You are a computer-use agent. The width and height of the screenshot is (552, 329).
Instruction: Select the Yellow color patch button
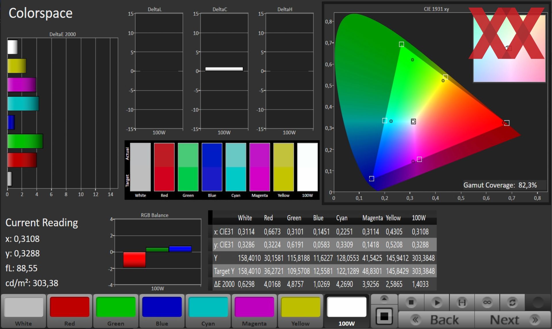tap(300, 311)
